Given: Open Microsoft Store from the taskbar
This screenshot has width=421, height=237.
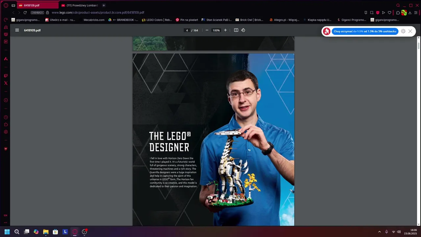Looking at the screenshot, I should (x=56, y=232).
